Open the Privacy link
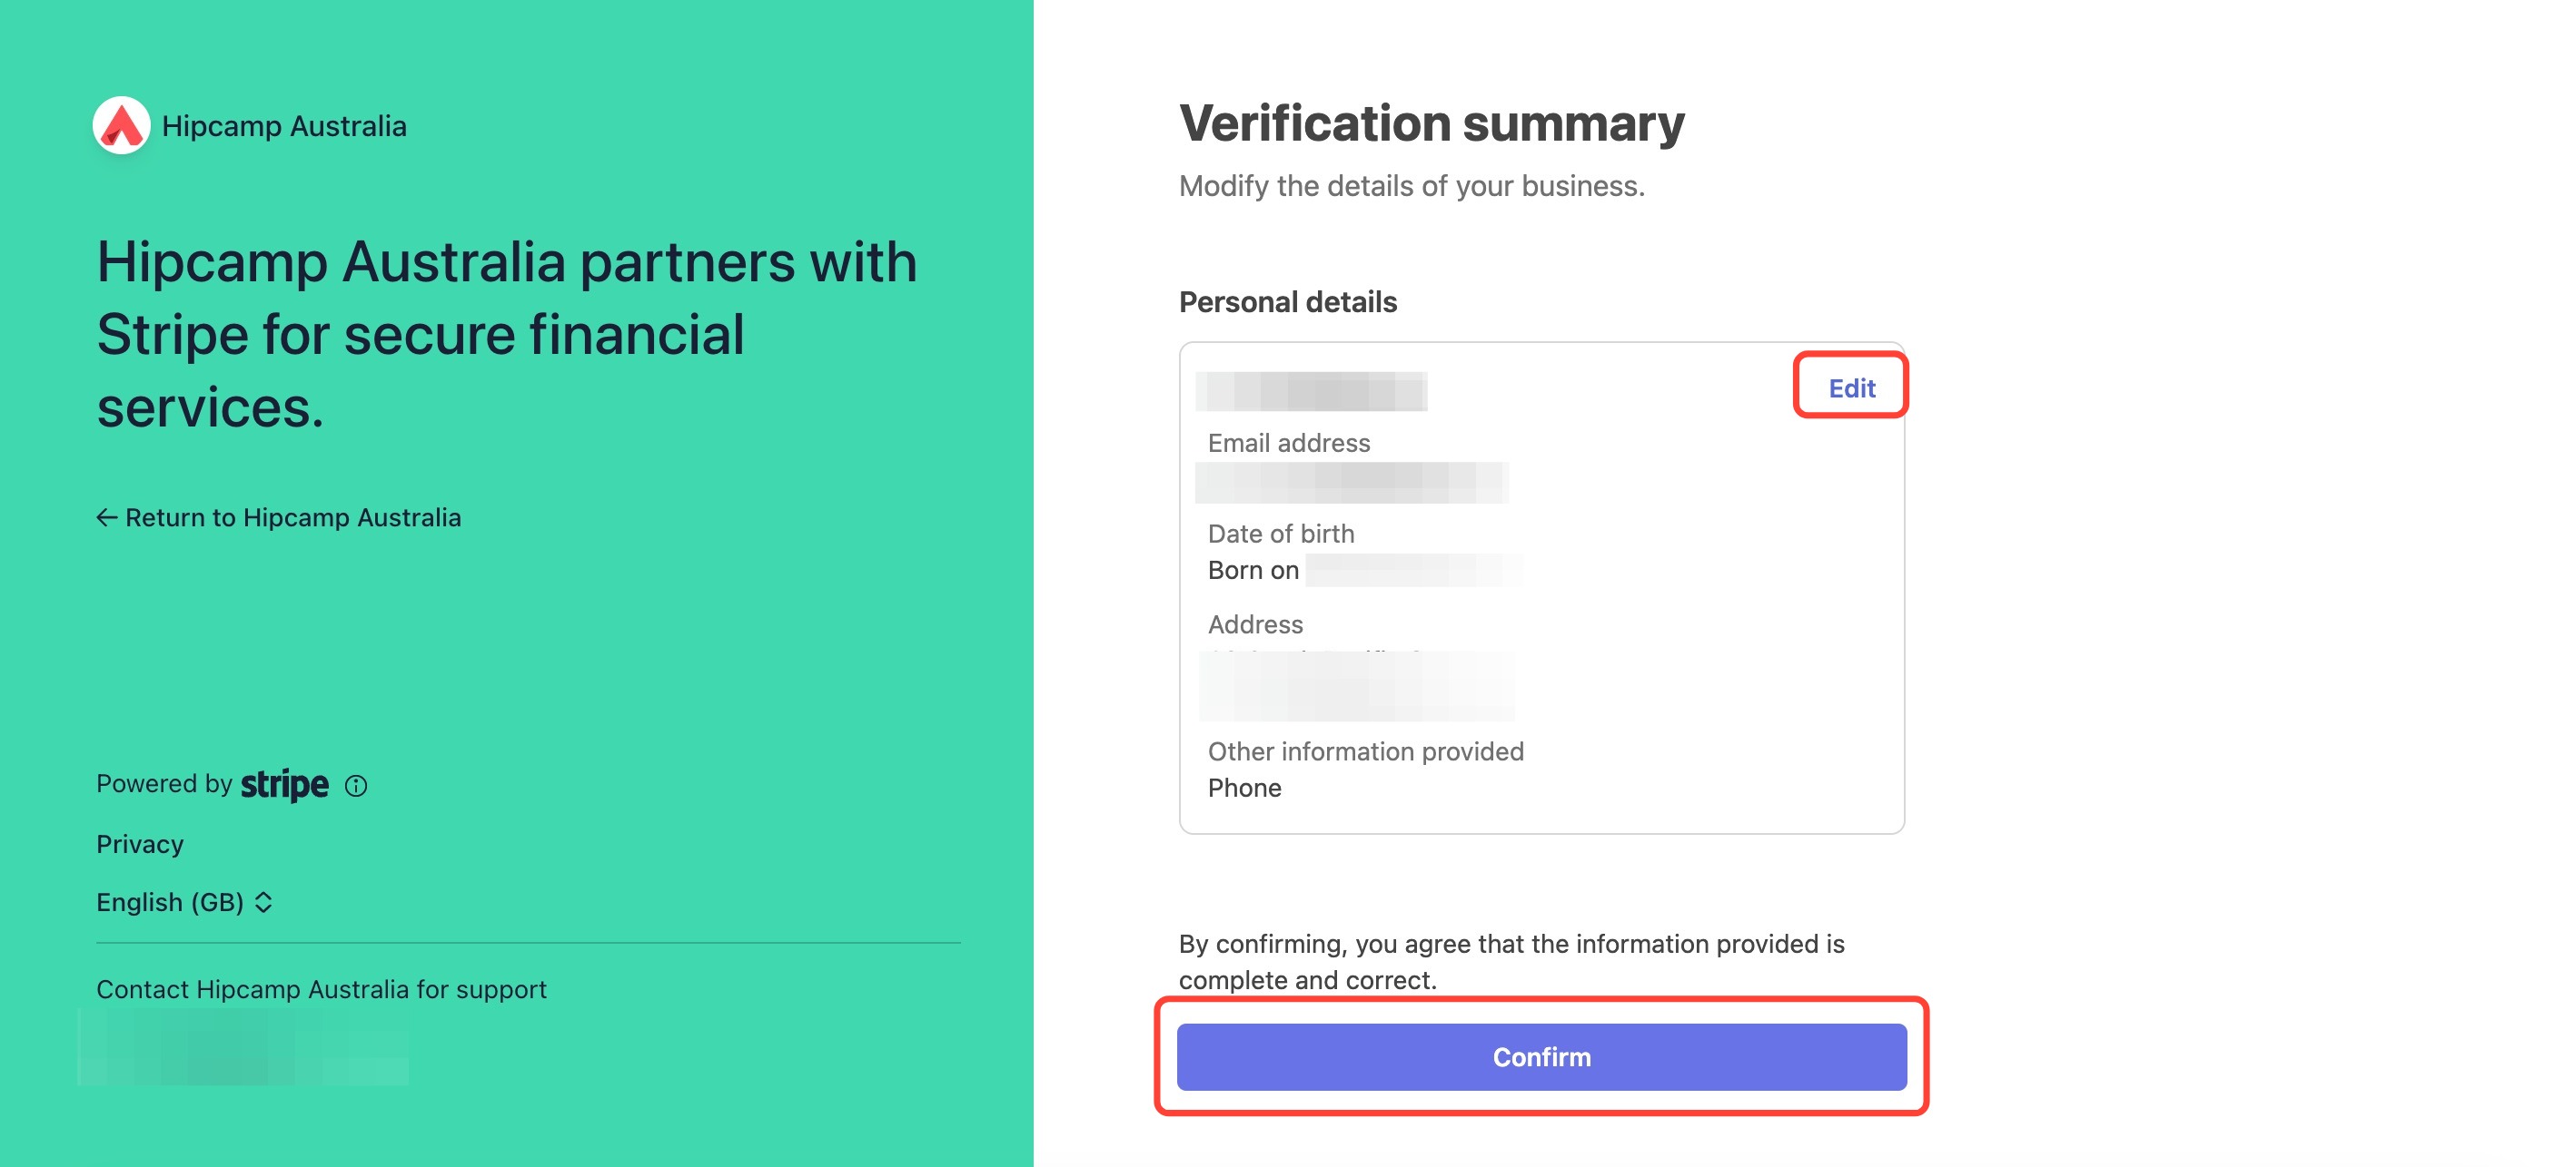Screen dimensions: 2576x1167 (x=140, y=844)
